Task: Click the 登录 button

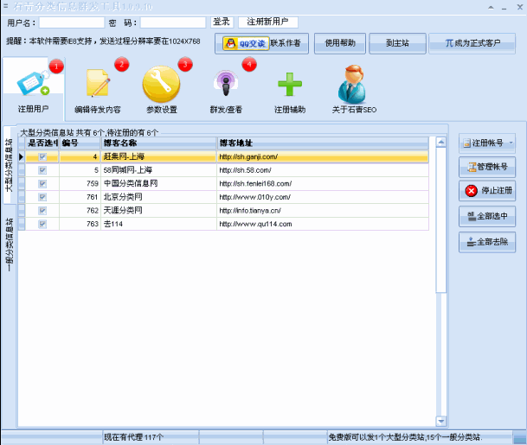Action: click(x=222, y=22)
